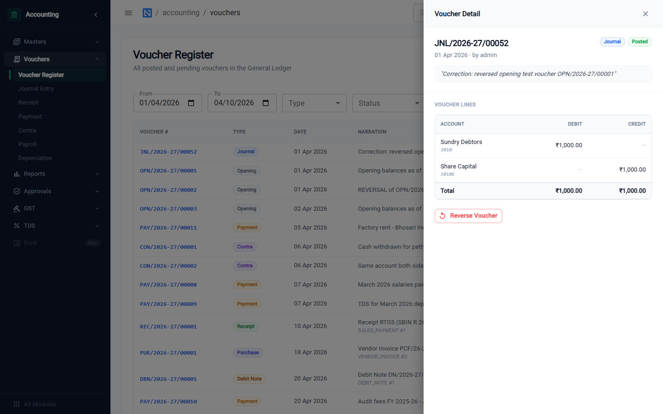Open the Status filter dropdown

pos(388,103)
